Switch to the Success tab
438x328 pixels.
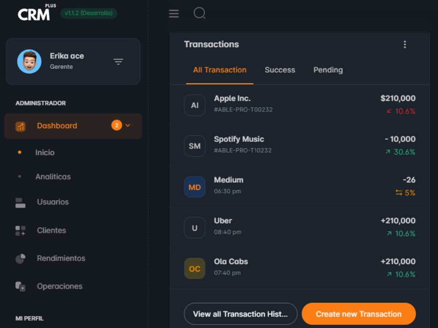[x=280, y=70]
